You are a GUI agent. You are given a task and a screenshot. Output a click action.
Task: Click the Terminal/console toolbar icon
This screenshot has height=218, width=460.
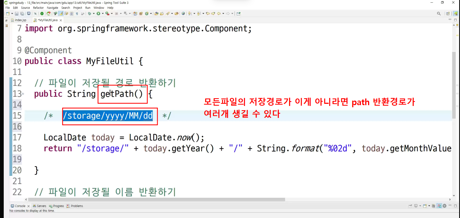click(x=29, y=14)
